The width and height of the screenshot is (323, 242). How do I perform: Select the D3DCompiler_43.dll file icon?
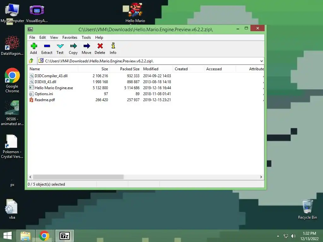pos(31,76)
